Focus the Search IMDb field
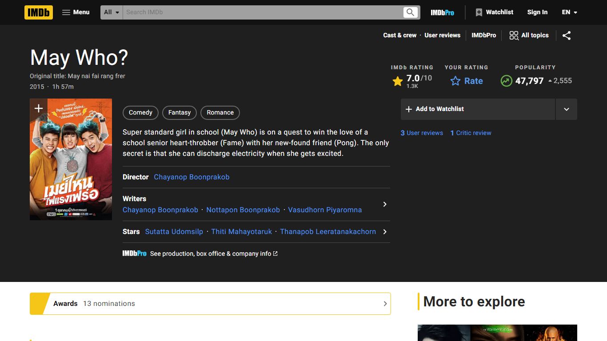Viewport: 607px width, 341px height. point(262,12)
